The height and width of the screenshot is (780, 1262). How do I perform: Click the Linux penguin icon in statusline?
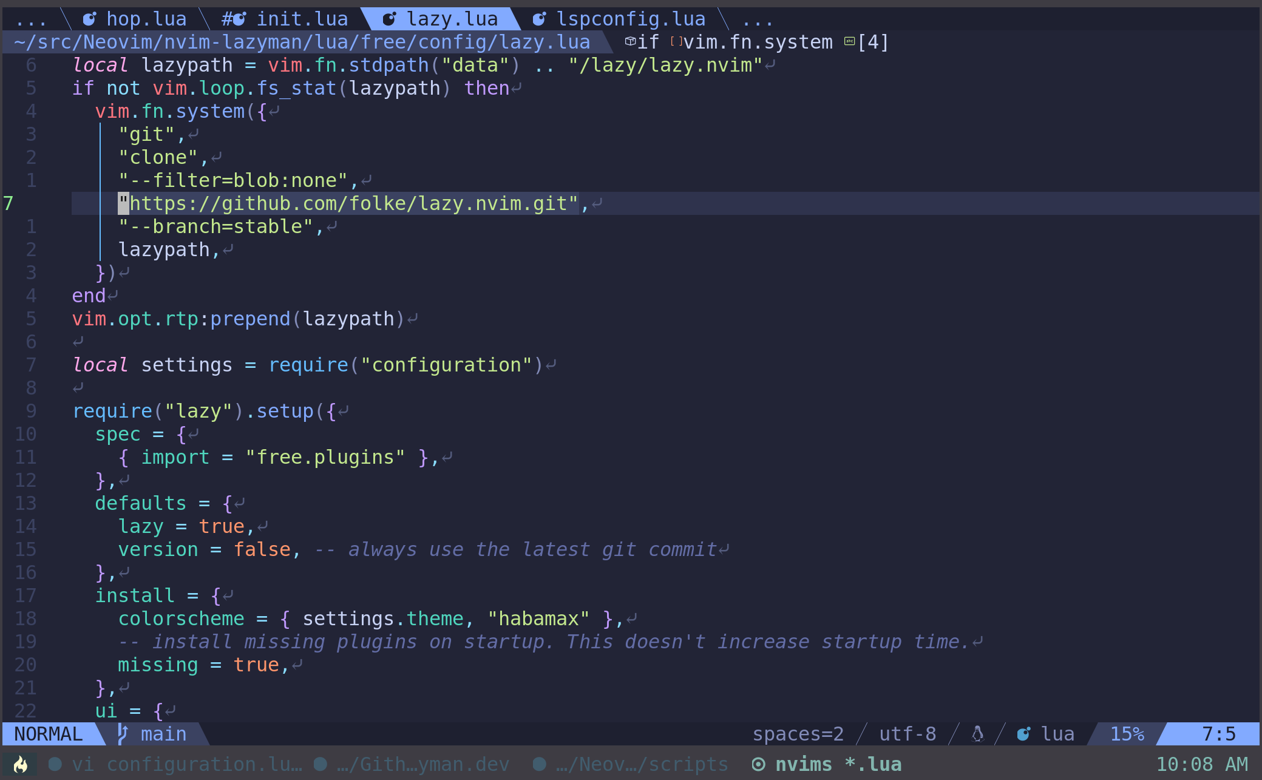pyautogui.click(x=977, y=734)
